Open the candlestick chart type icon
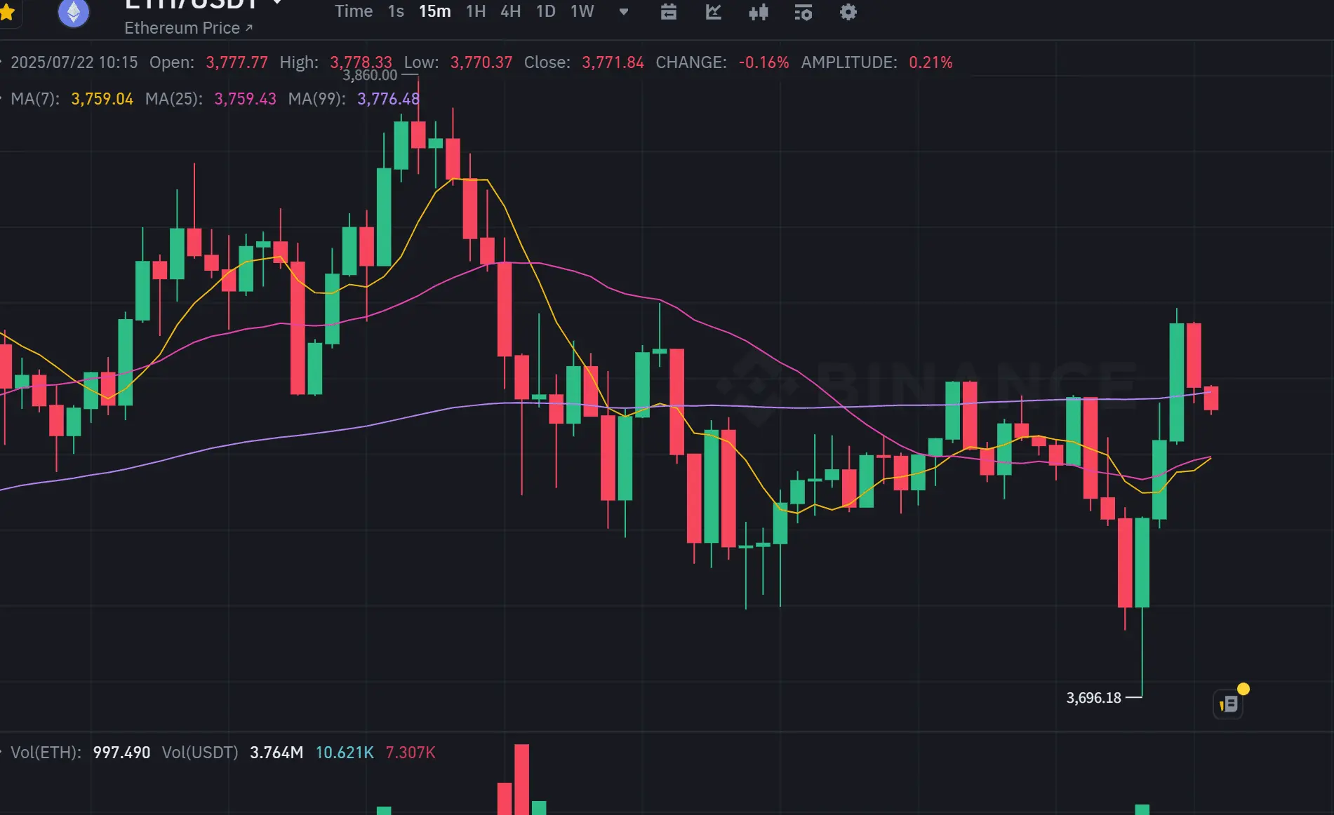 pos(759,12)
